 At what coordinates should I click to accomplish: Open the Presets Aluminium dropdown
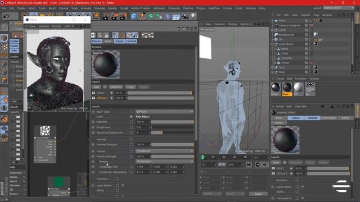[164, 162]
